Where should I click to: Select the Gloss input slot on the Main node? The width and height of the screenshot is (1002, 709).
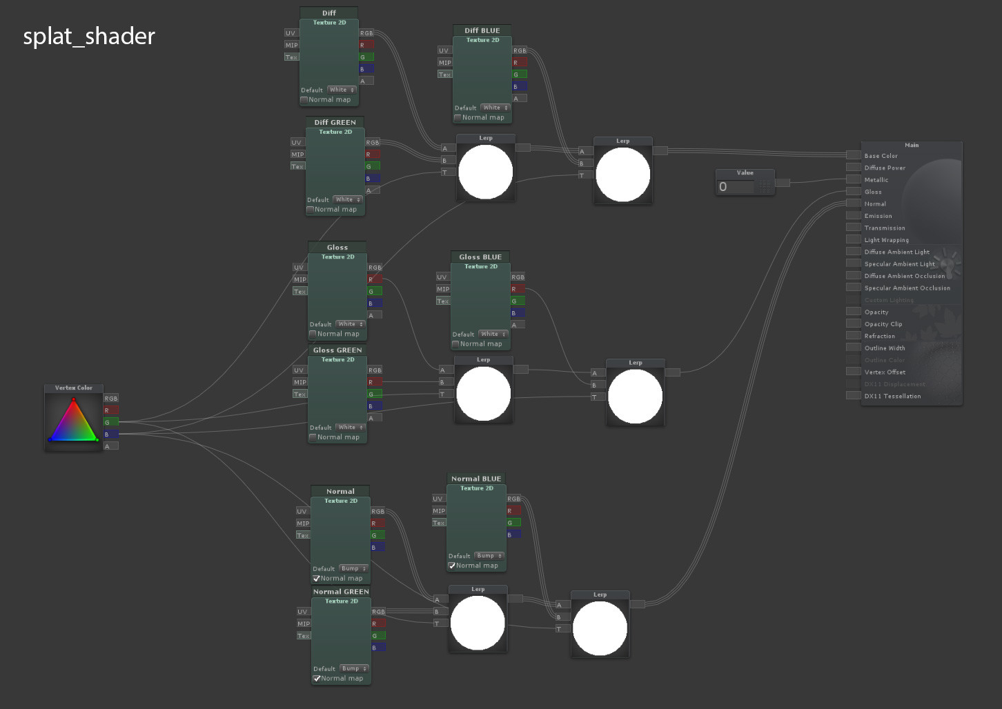(x=854, y=191)
